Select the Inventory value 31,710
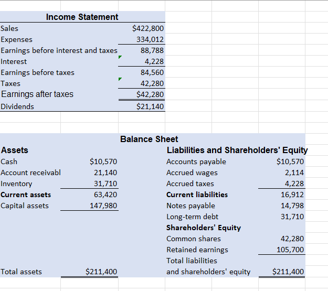 pos(89,184)
